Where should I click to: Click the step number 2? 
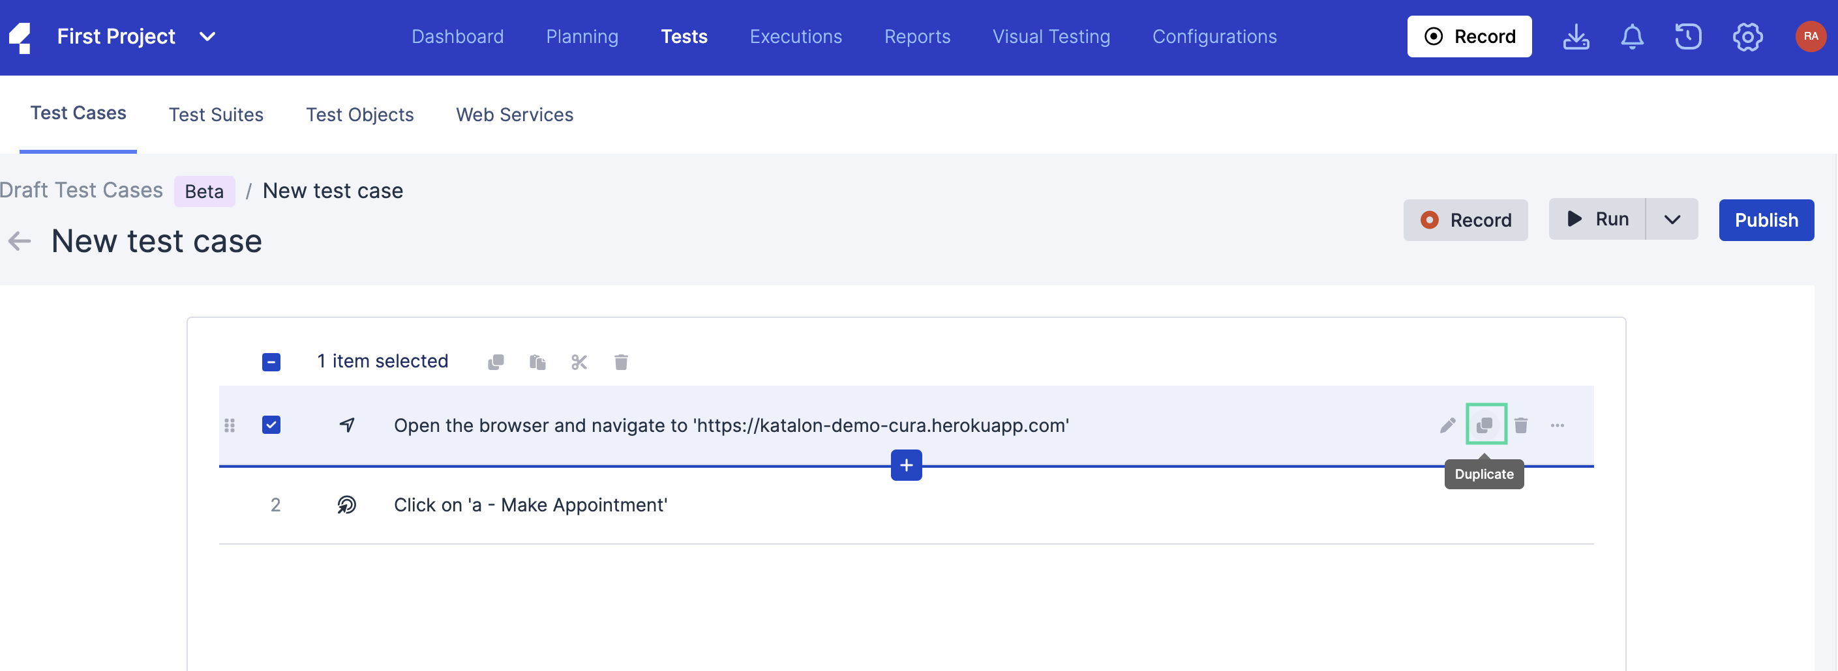click(275, 505)
